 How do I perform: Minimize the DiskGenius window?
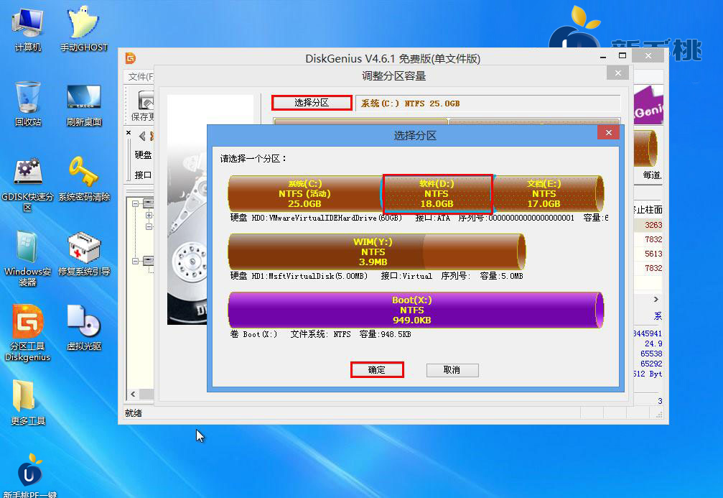(x=603, y=56)
